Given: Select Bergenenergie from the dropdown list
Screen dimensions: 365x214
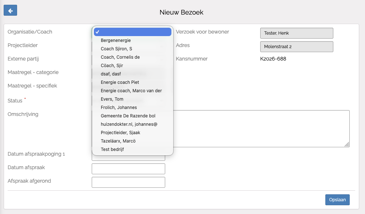Looking at the screenshot, I should pos(116,40).
